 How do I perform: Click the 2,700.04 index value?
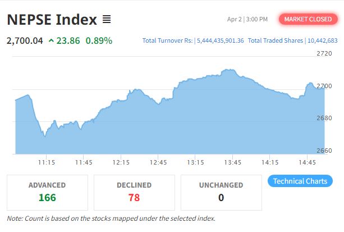pos(25,41)
